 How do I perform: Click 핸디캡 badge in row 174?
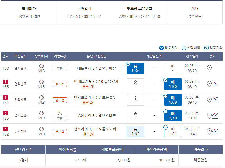tap(60, 100)
